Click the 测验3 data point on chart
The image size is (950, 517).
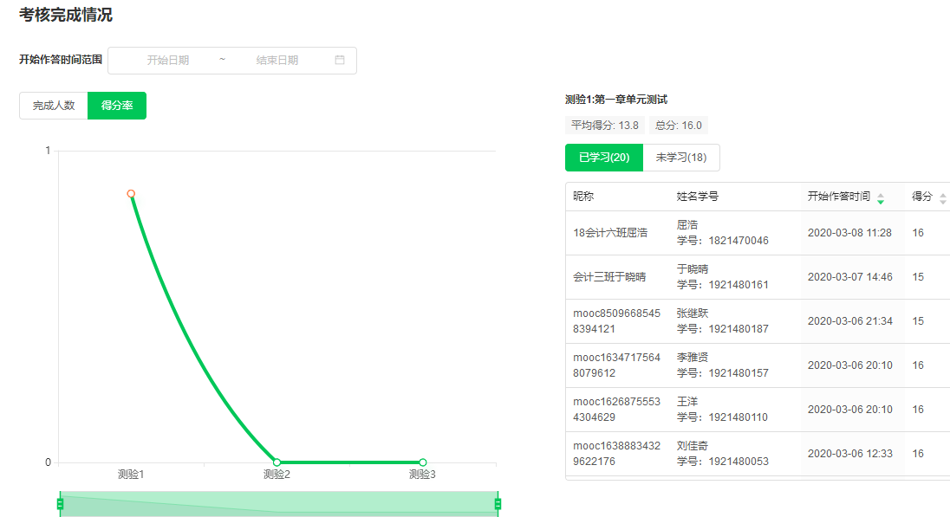pos(423,462)
